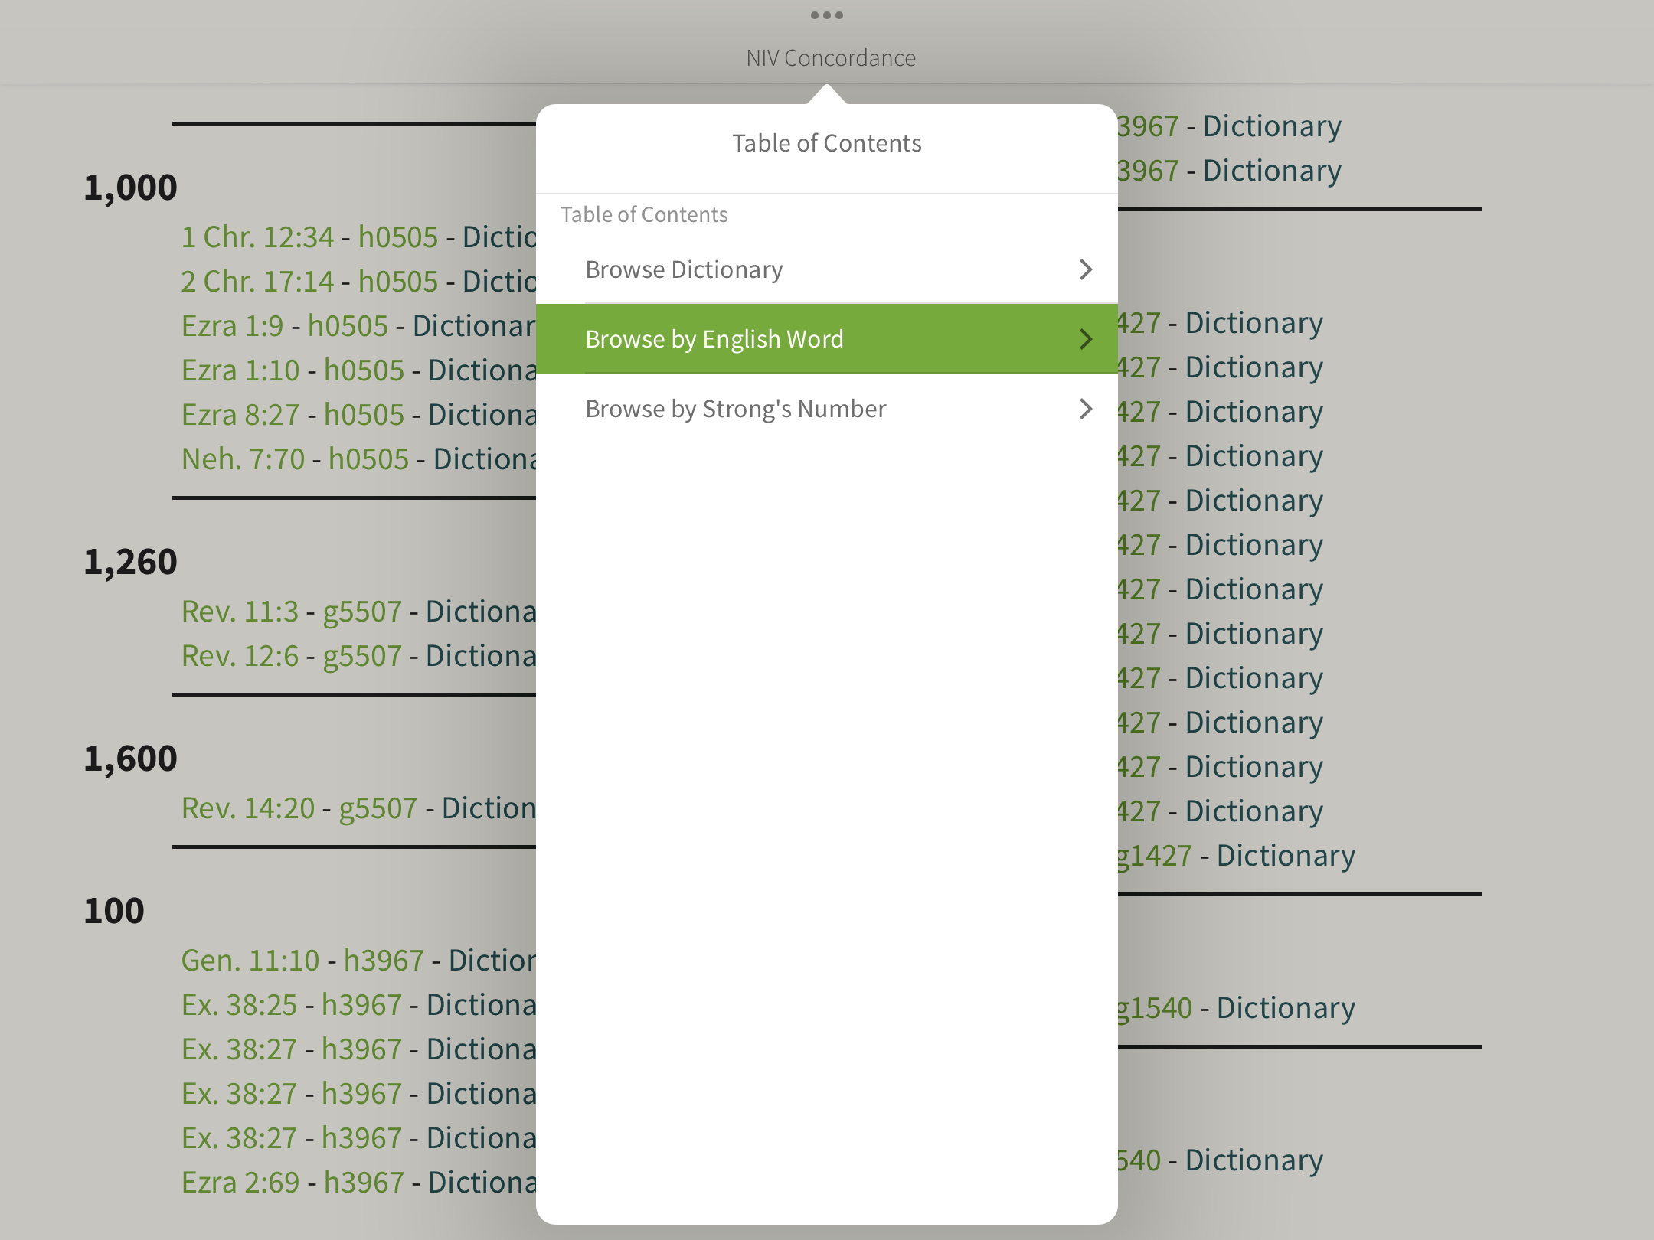Open 2 Chr. 17:14 verse link
The width and height of the screenshot is (1654, 1240).
257,282
